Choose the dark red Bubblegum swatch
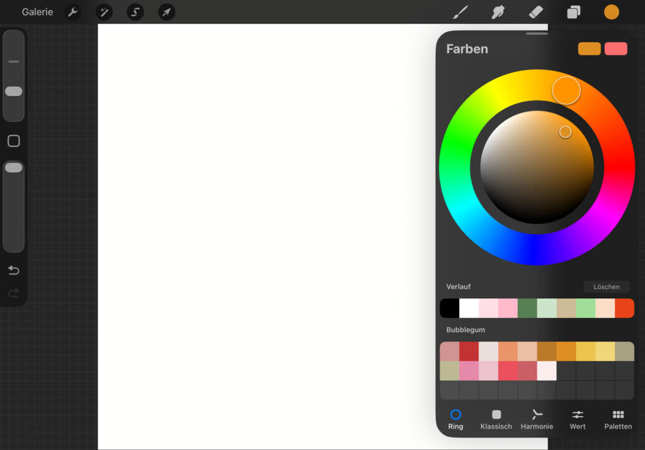Screen dimensions: 645x450 pos(469,351)
